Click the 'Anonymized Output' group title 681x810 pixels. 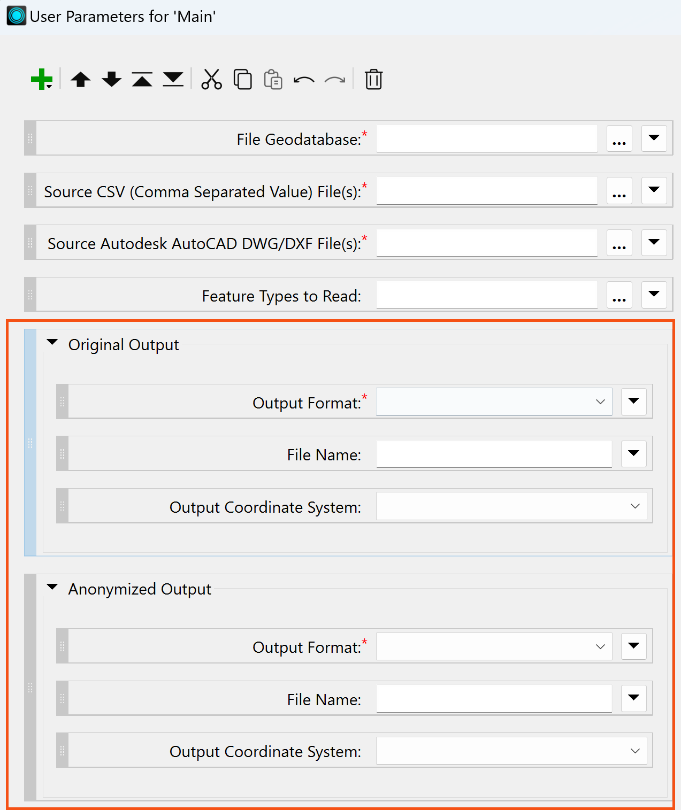[x=140, y=589]
